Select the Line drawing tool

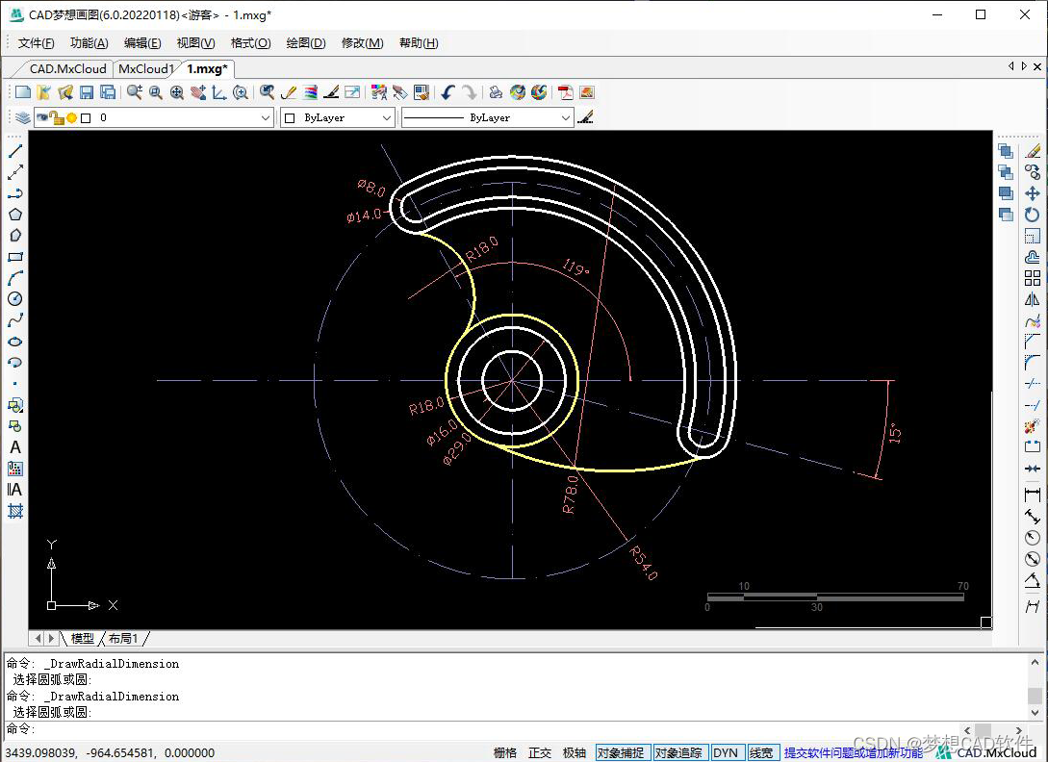[x=14, y=151]
